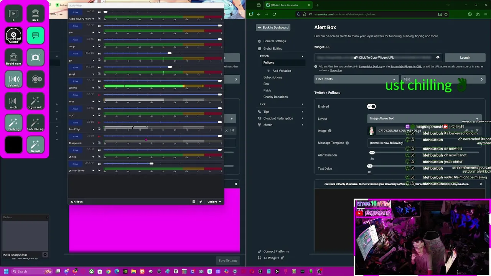Toggle Active state for Audio input PC Phone

tap(76, 12)
